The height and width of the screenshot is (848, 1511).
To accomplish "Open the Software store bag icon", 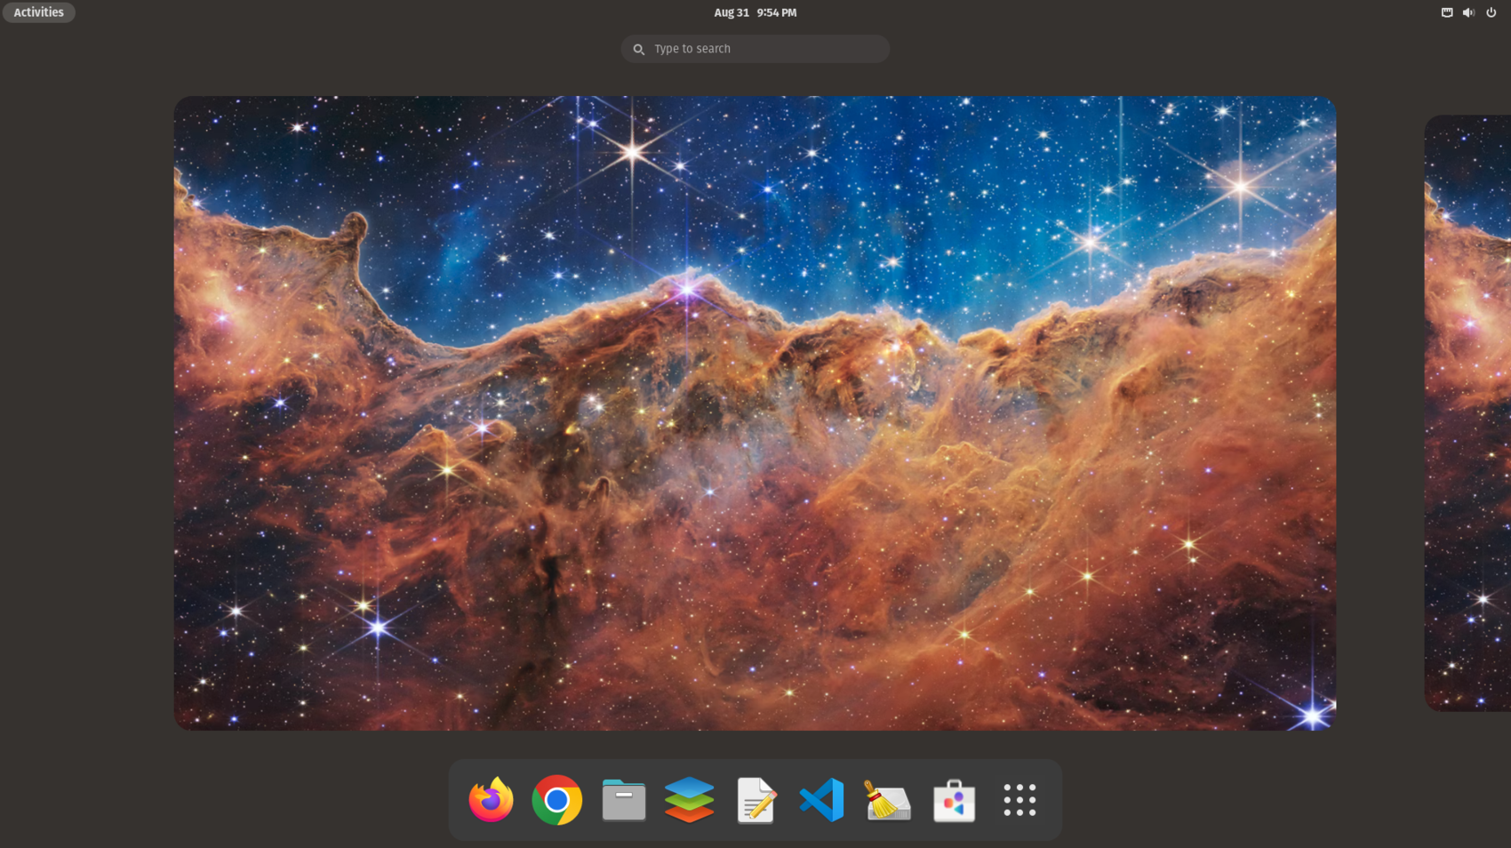I will 954,800.
